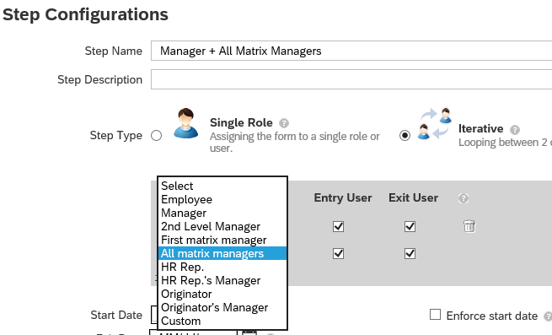Click the trash icon to delete role row

tap(469, 226)
